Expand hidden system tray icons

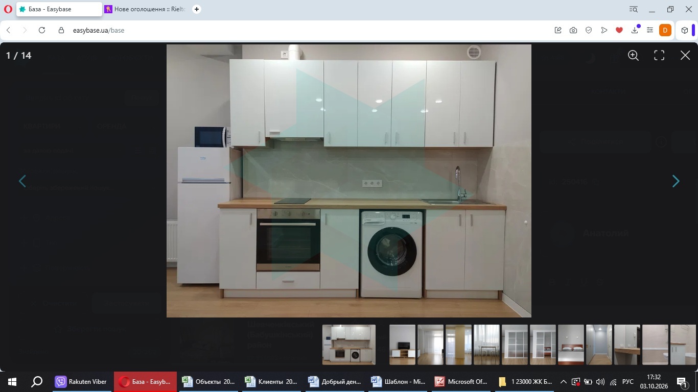pos(564,381)
